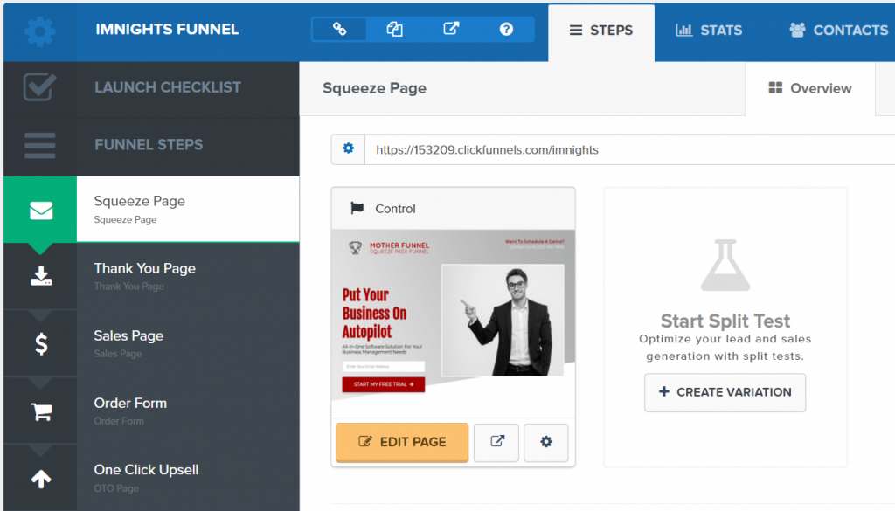Click the Funnel Steps hamburger icon
Viewport: 895px width, 511px height.
40,145
